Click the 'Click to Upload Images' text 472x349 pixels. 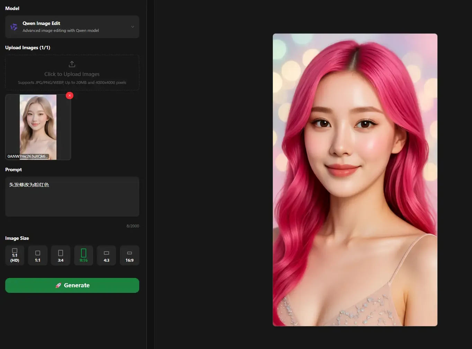[72, 74]
